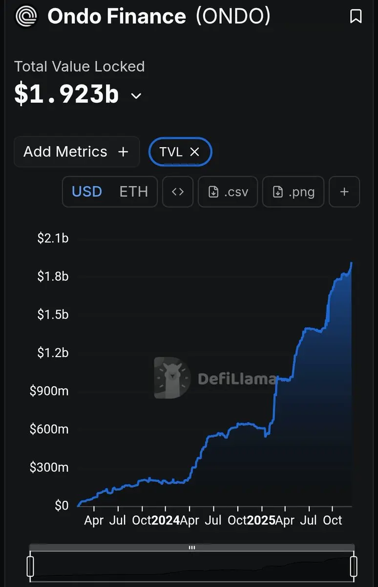Open the Add Metrics menu
The height and width of the screenshot is (587, 378).
click(x=77, y=152)
